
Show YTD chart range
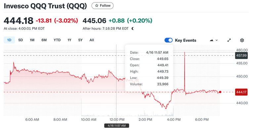tap(57, 40)
